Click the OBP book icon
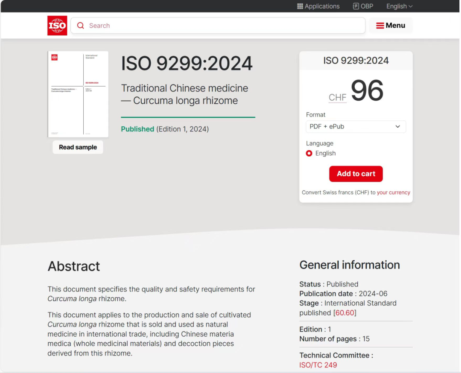 (356, 6)
